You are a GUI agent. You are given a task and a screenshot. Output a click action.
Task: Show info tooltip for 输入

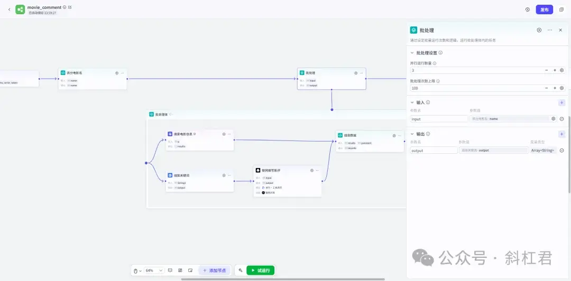click(x=428, y=102)
